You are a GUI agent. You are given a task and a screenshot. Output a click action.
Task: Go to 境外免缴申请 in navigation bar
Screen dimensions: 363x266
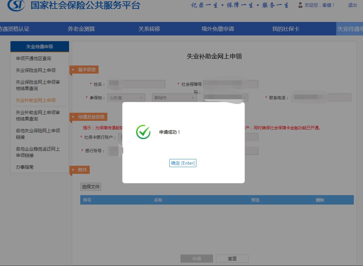coord(218,29)
